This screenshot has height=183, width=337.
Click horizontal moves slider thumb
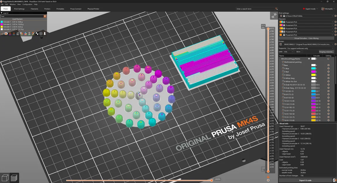[x=211, y=180]
